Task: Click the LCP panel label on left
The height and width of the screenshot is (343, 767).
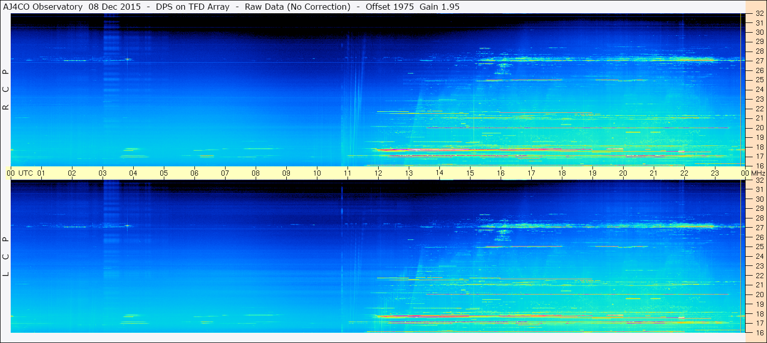Action: (x=6, y=257)
